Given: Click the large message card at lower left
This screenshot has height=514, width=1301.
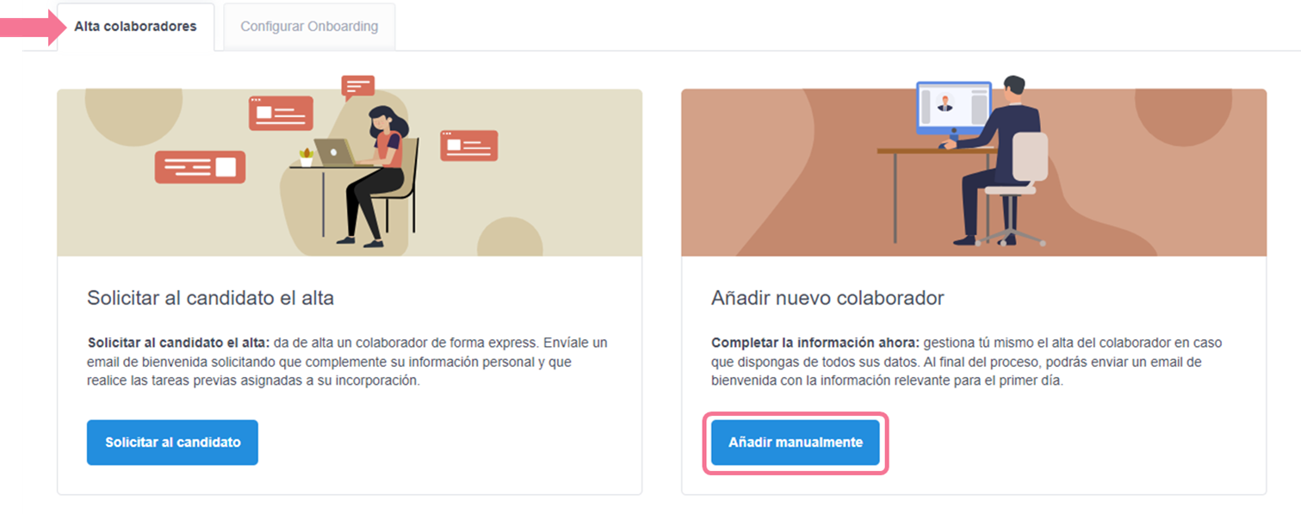Looking at the screenshot, I should [x=200, y=167].
